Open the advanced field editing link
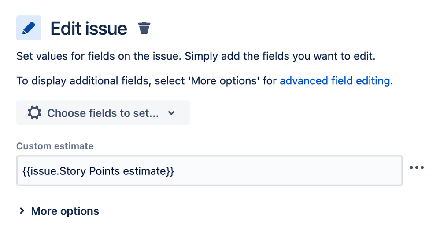The height and width of the screenshot is (250, 440). tap(335, 81)
